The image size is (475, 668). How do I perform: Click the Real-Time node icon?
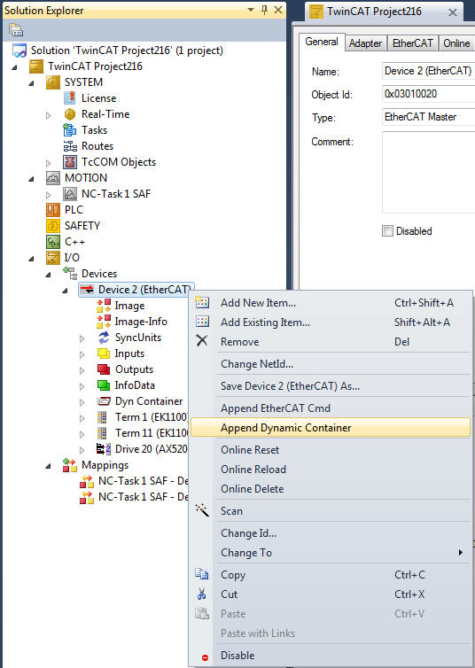pos(69,114)
